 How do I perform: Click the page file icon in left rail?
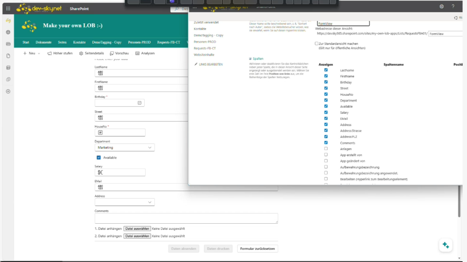pos(8,56)
